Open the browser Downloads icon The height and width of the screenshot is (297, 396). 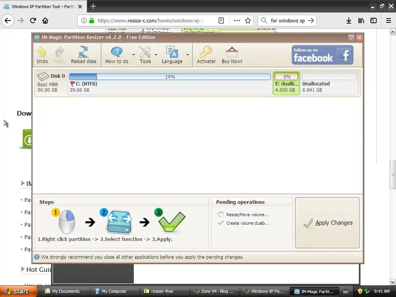(x=348, y=21)
